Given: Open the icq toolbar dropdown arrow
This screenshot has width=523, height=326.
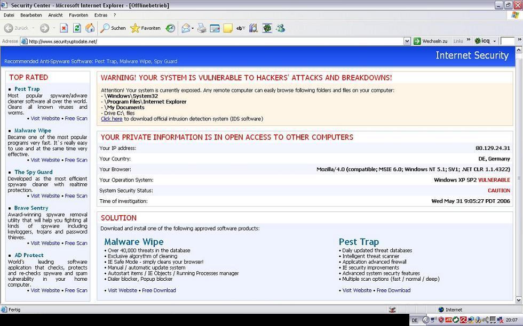Looking at the screenshot, I should coord(494,42).
